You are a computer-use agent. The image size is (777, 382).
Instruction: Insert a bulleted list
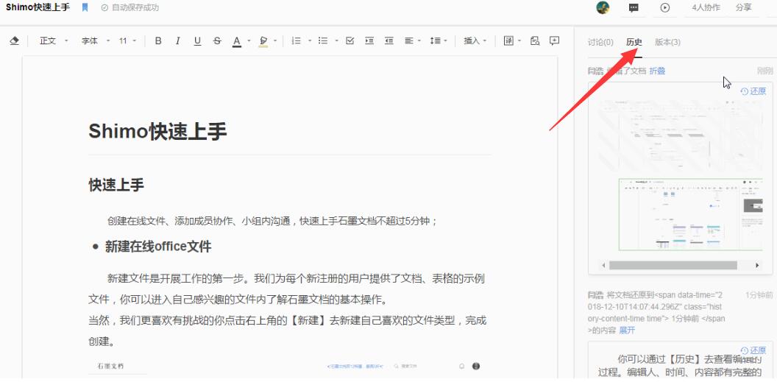coord(322,41)
